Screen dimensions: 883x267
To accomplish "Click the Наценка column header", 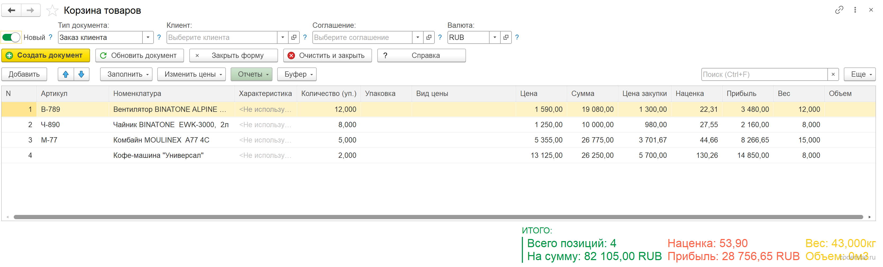I will point(697,94).
